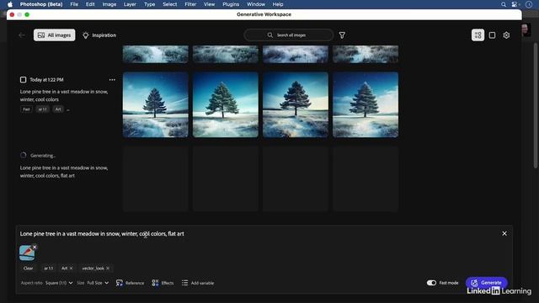
Task: Open the Size Full Size dropdown
Action: pyautogui.click(x=98, y=283)
